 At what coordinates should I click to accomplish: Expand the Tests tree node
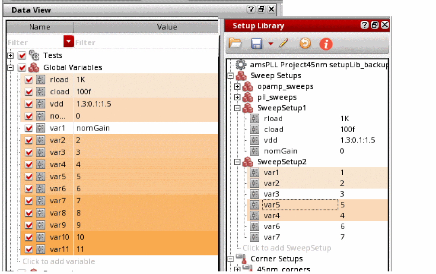pos(11,56)
